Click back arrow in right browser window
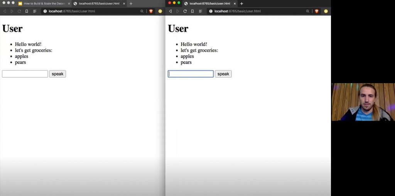 pos(170,11)
